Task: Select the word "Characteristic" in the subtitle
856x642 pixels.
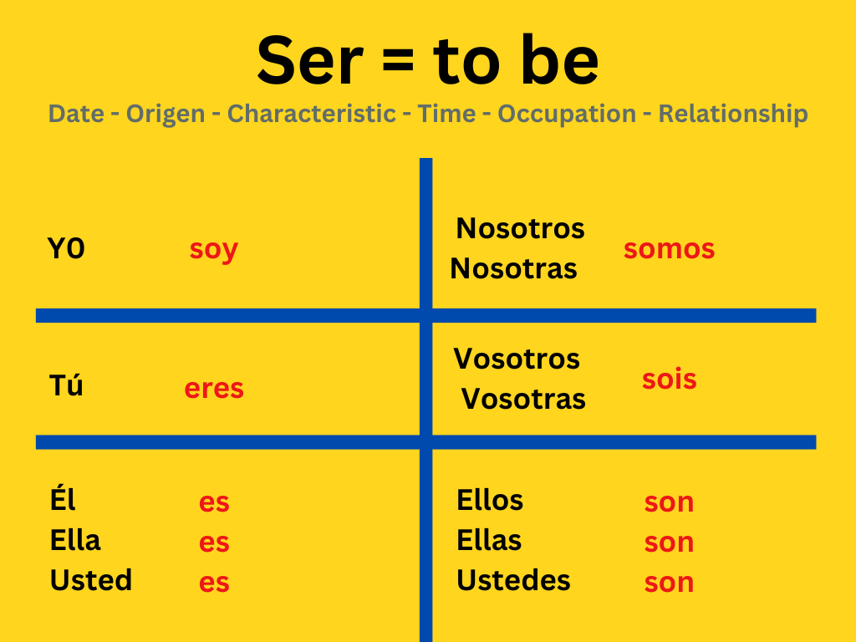Action: tap(311, 114)
